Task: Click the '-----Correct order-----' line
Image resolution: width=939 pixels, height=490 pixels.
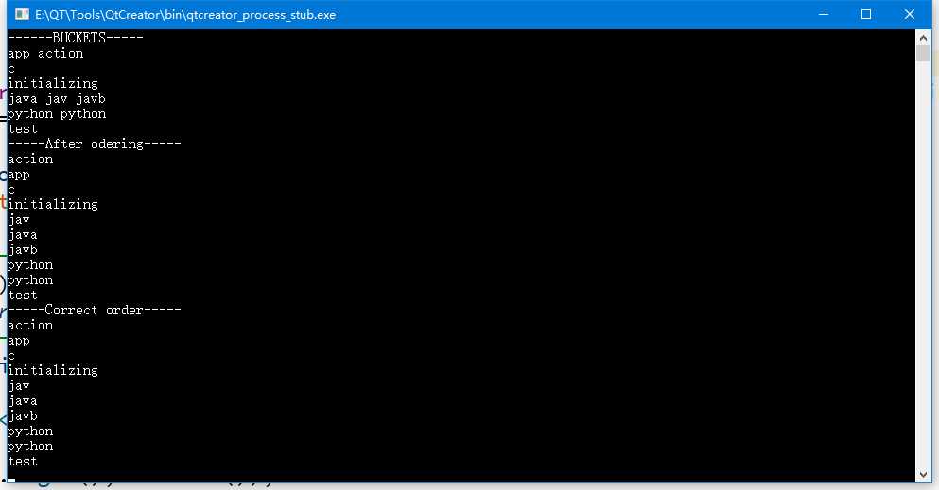Action: point(94,310)
